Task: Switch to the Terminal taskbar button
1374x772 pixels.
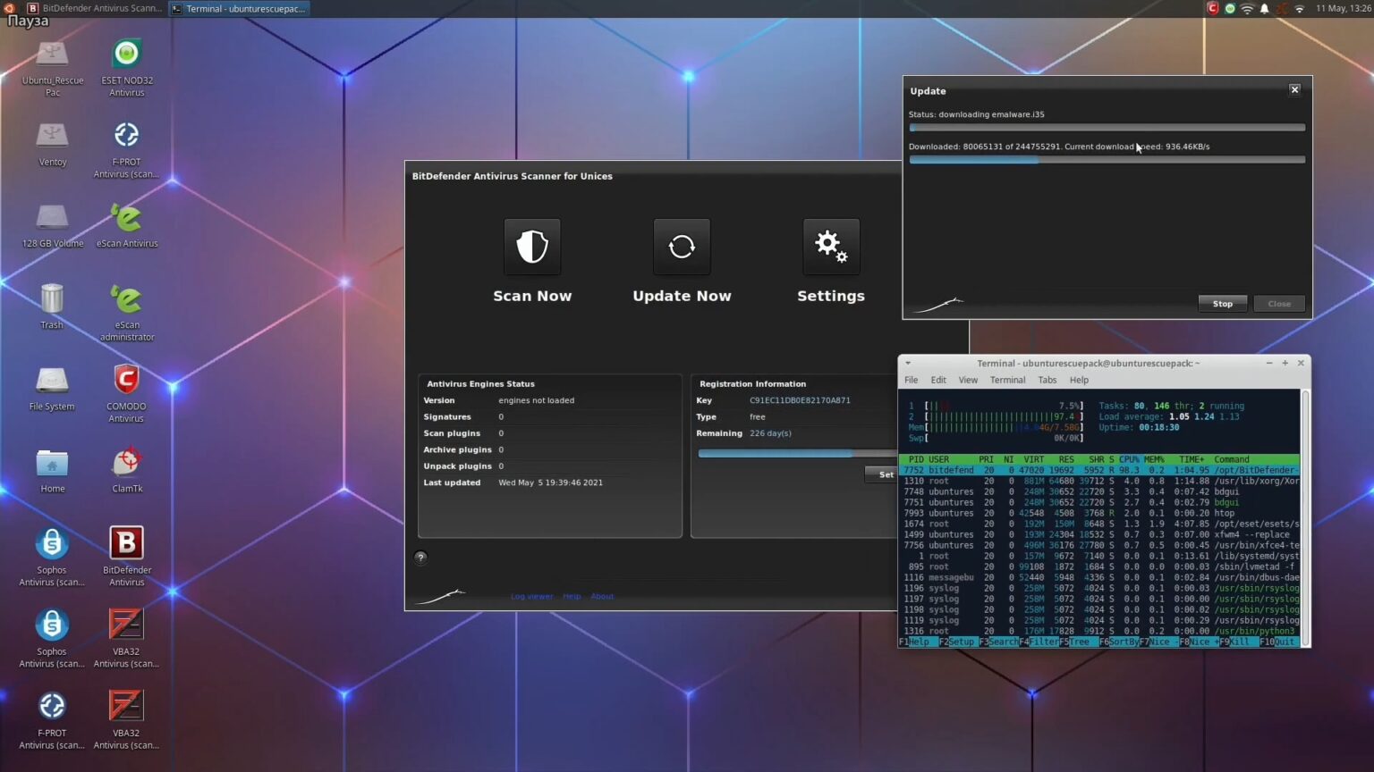Action: coord(239,8)
